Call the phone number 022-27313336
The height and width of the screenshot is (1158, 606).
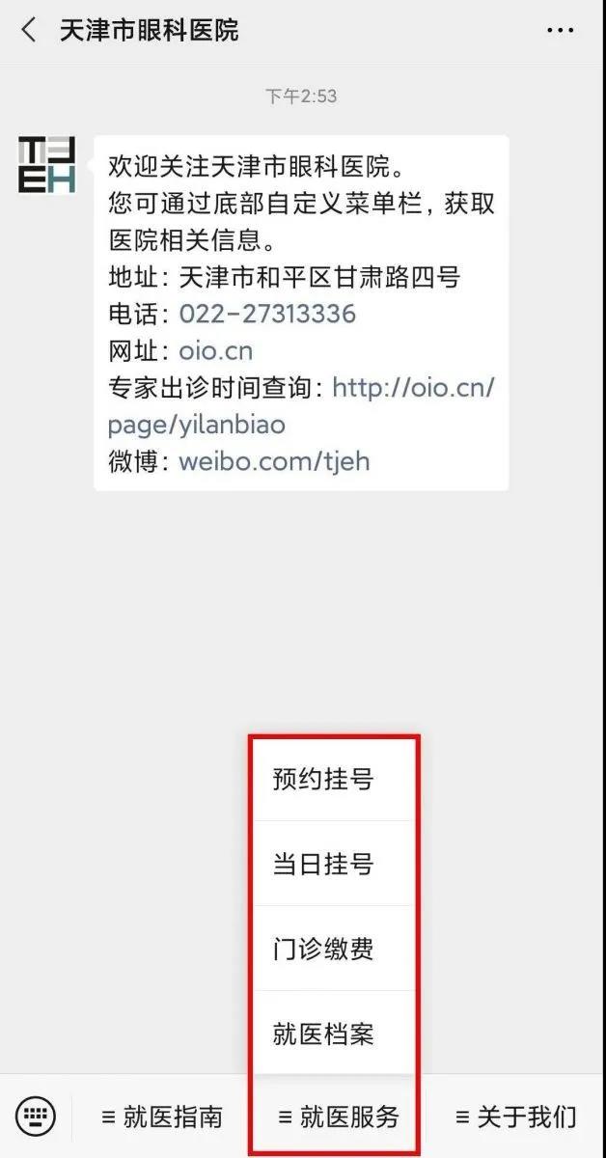pos(267,314)
